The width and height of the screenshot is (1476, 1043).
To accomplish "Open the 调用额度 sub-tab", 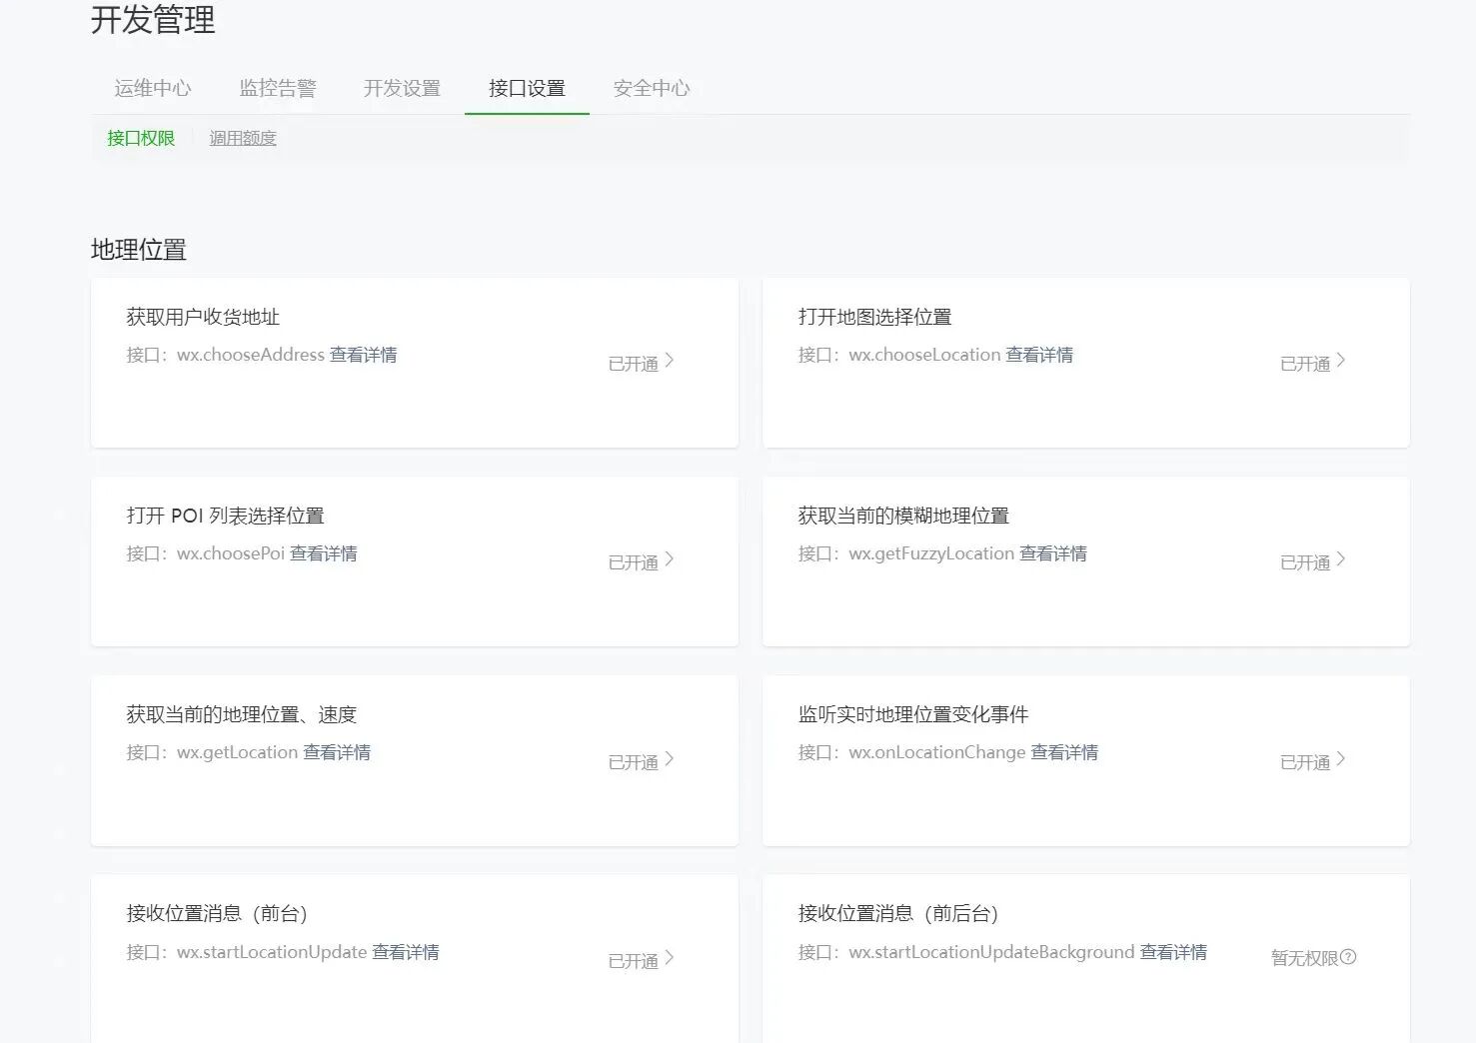I will click(x=243, y=138).
